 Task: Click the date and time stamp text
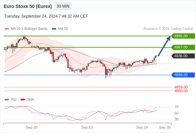(46, 16)
